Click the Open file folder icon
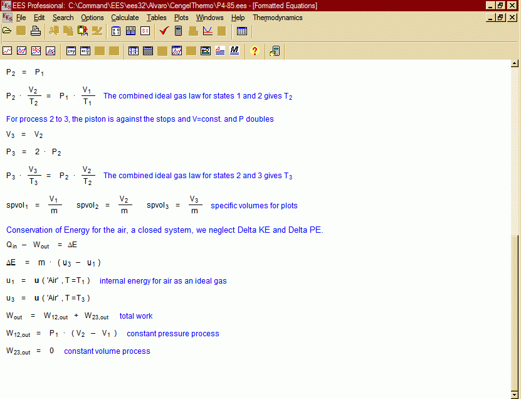The height and width of the screenshot is (399, 521). (7, 31)
